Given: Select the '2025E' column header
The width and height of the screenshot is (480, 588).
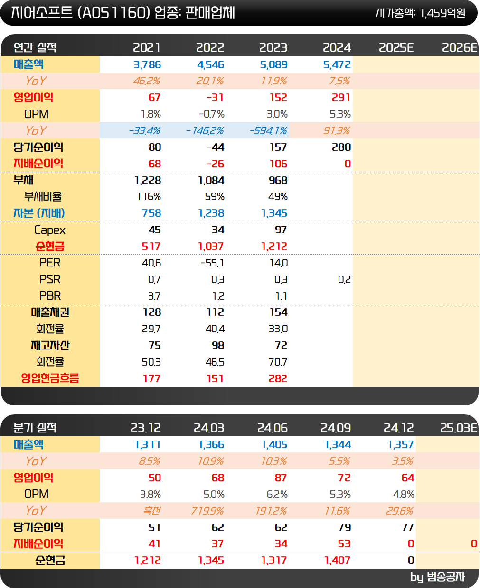Looking at the screenshot, I should pos(396,47).
